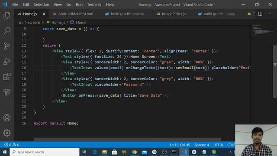Screen dimensions: 277x156
Task: Open Task View on taskbar
Action: pyautogui.click(x=84, y=152)
